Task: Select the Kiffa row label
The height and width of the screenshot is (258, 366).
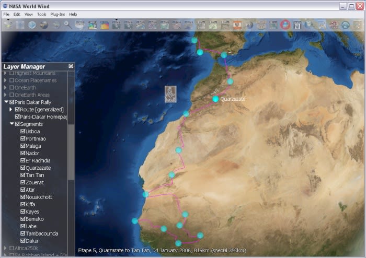Action: [30, 204]
